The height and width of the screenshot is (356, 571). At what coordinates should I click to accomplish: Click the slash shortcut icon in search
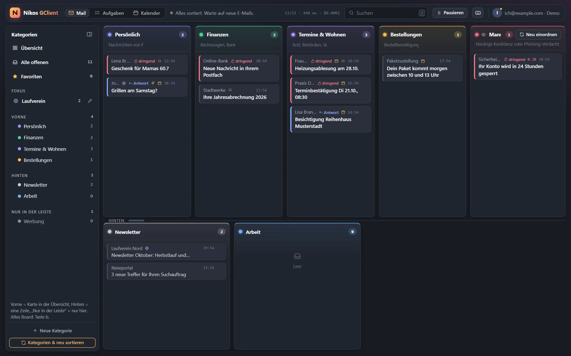point(422,13)
